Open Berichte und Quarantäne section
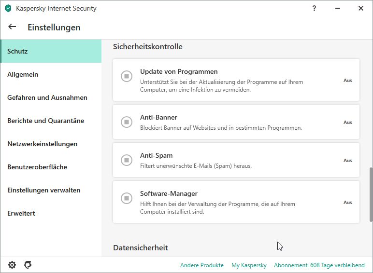 pos(46,121)
